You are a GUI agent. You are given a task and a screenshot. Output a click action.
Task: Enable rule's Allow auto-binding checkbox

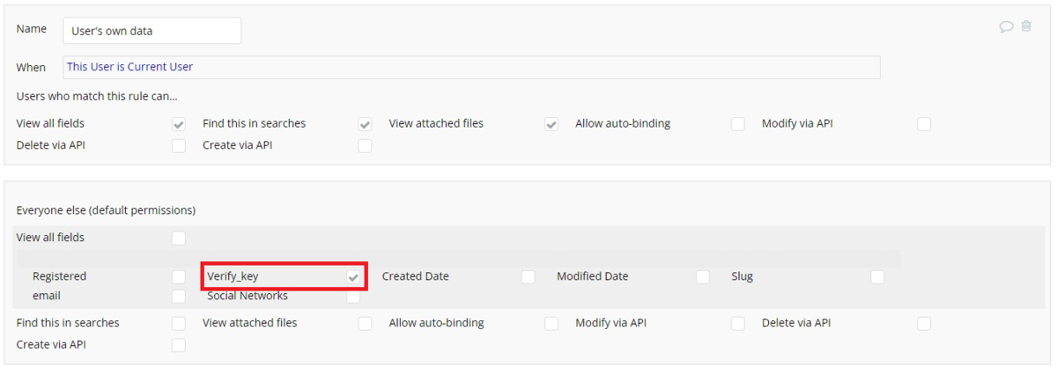[737, 124]
